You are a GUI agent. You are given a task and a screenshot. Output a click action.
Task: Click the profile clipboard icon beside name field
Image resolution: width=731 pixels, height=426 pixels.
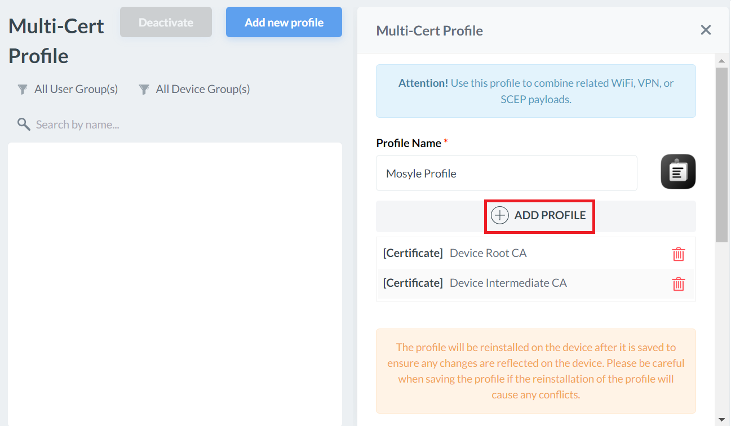point(678,171)
